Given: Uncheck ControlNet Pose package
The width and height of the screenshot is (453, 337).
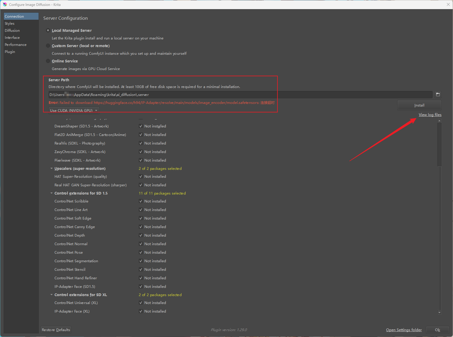Looking at the screenshot, I should (140, 252).
